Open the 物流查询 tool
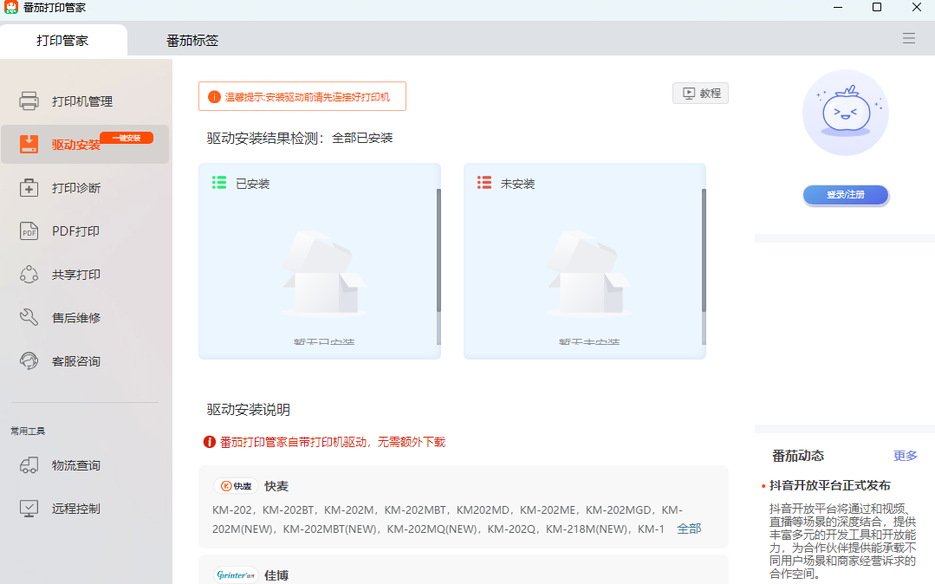 point(77,464)
